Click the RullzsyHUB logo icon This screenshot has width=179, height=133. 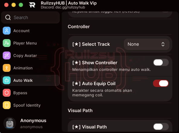(x=32, y=5)
